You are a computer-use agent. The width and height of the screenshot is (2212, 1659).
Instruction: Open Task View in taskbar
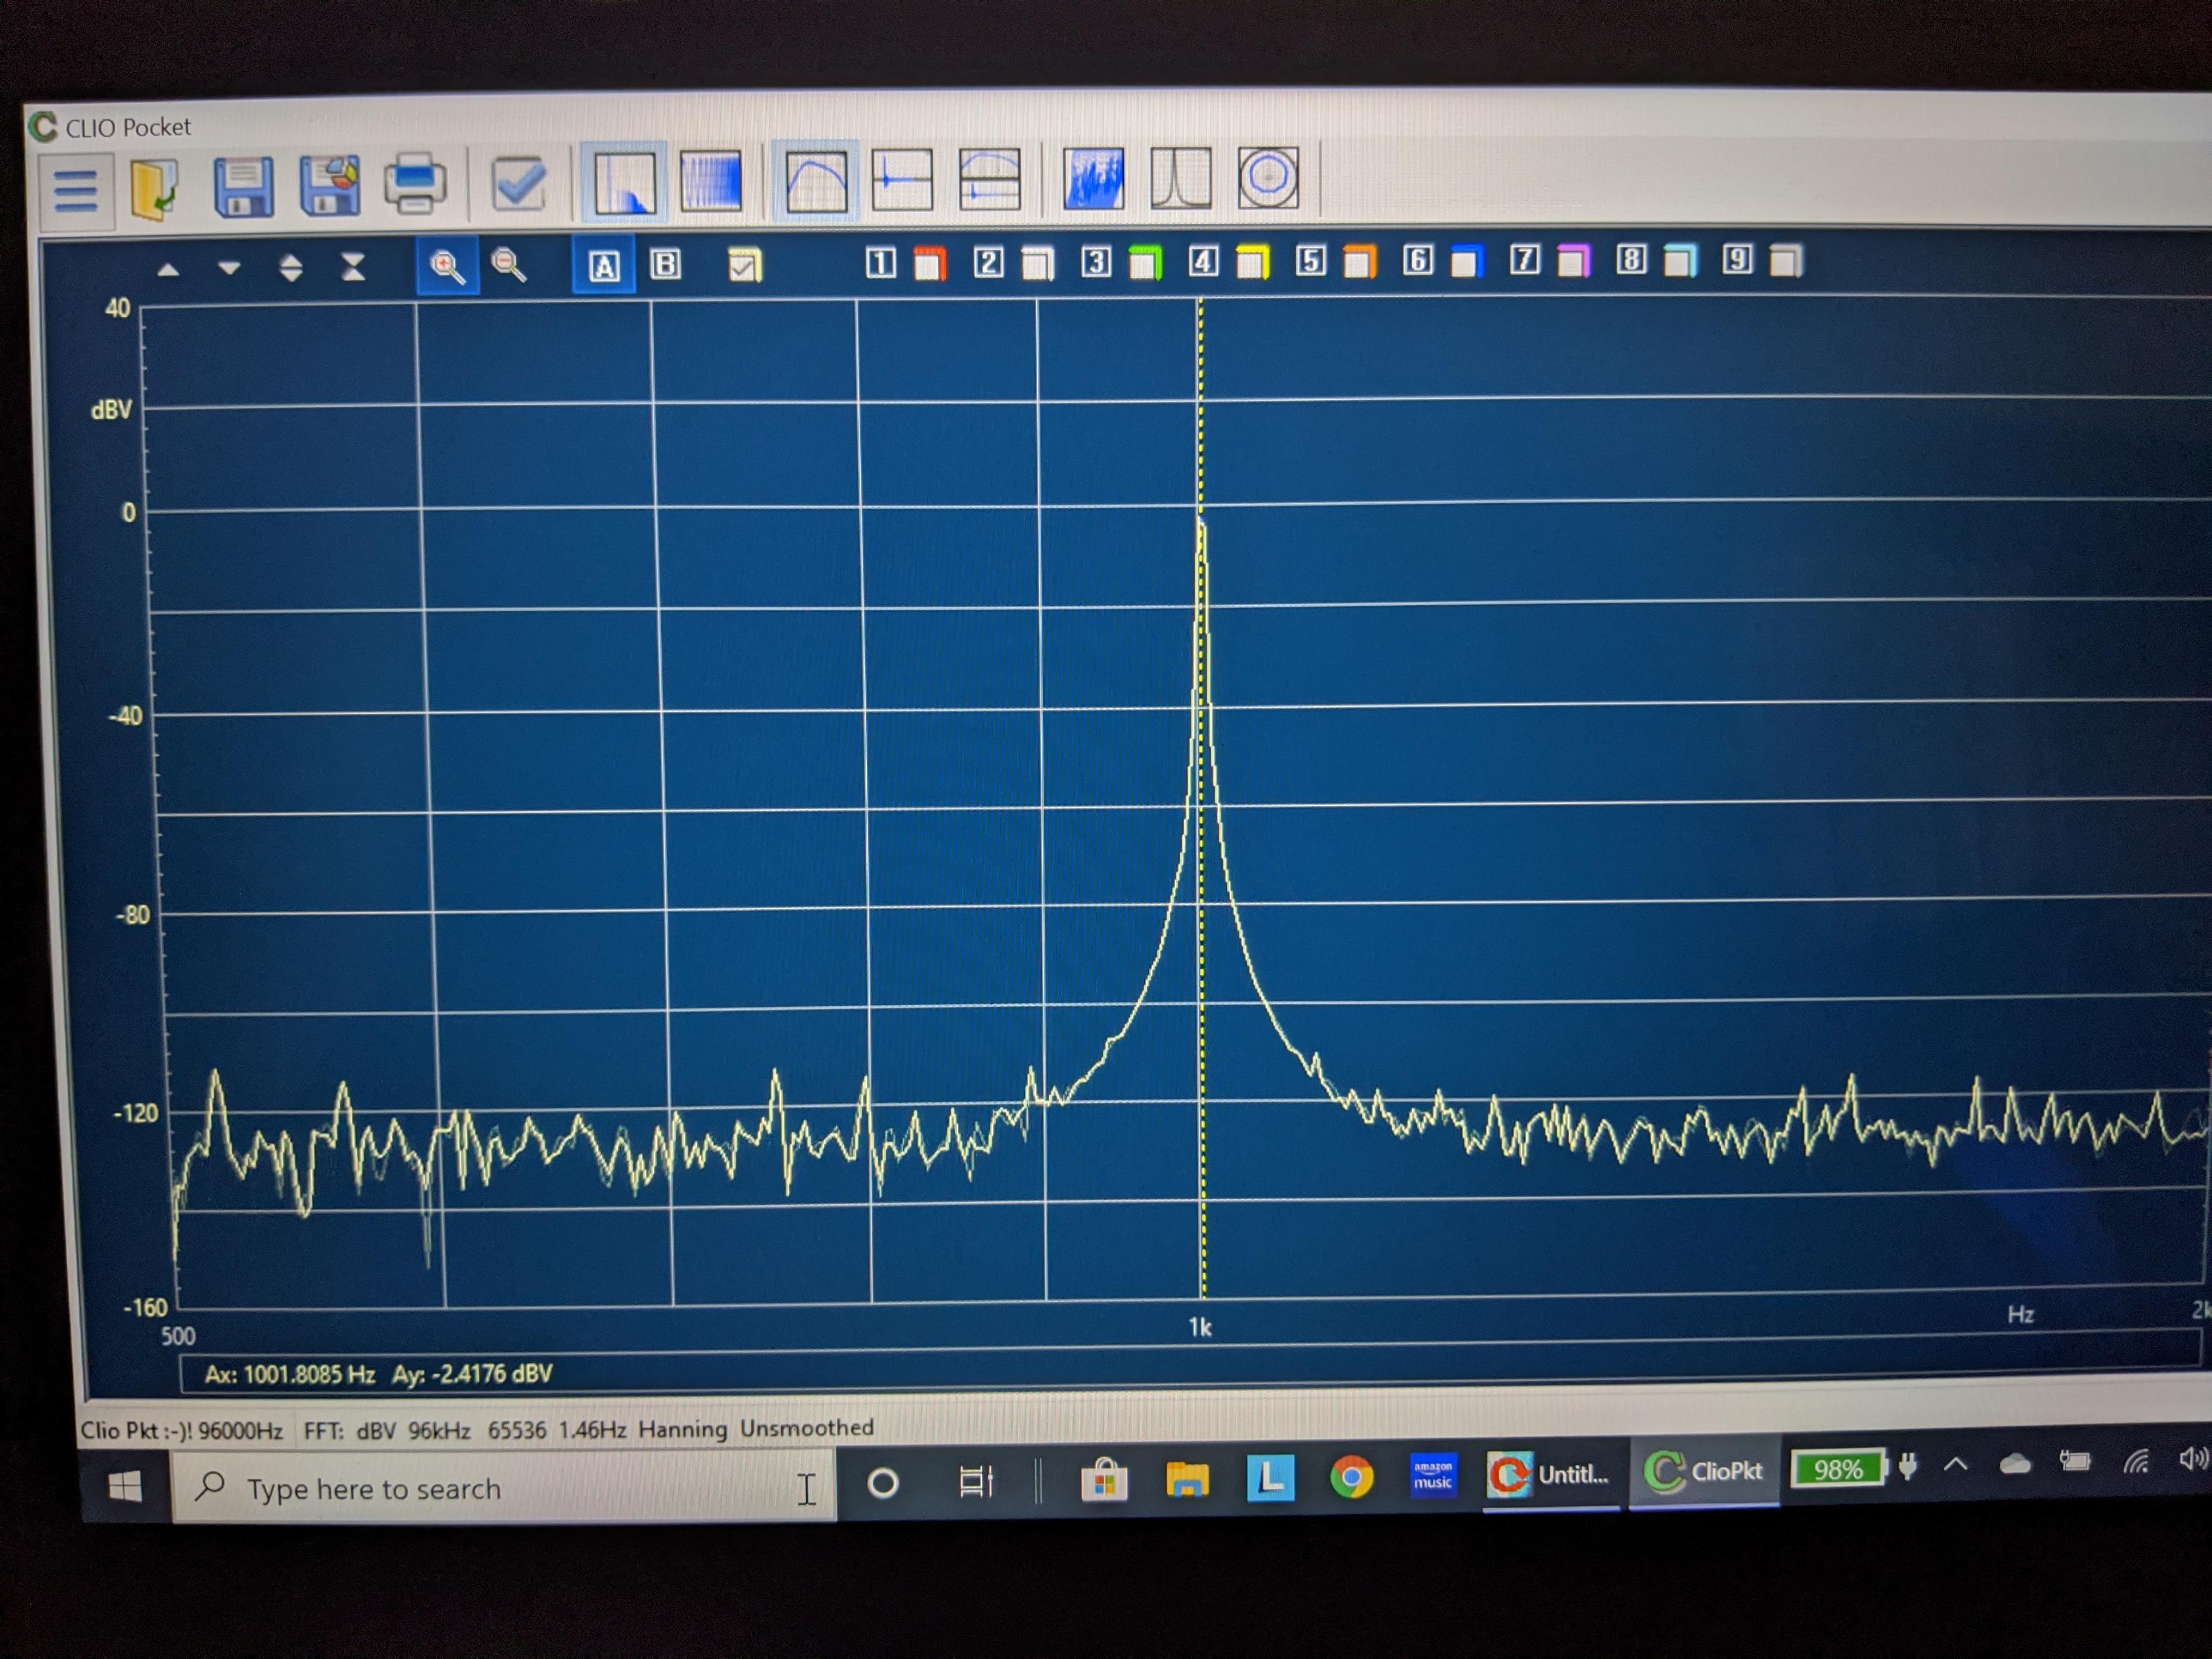pyautogui.click(x=976, y=1481)
